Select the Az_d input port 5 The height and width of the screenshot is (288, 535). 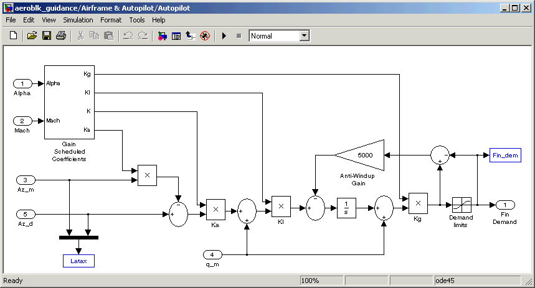26,214
